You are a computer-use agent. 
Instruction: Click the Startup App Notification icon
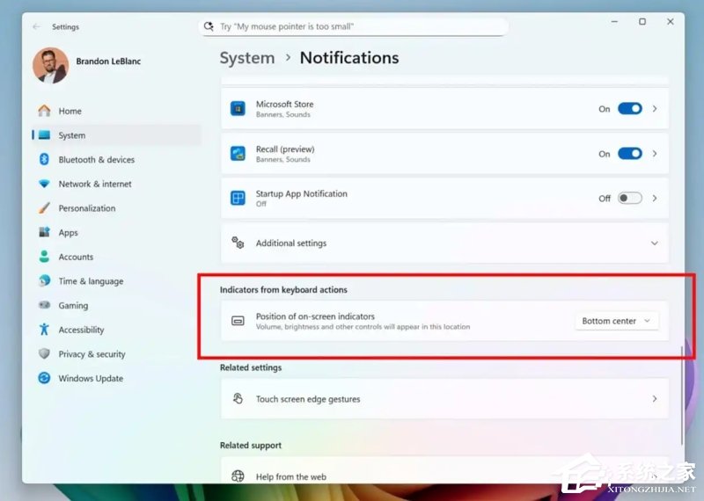click(x=238, y=198)
